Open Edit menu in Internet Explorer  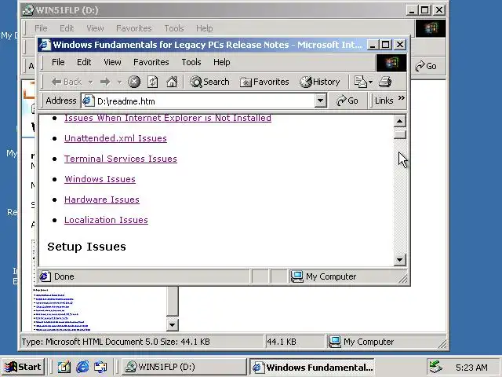click(84, 62)
